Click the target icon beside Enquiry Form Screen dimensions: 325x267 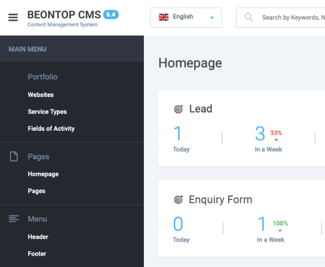178,200
